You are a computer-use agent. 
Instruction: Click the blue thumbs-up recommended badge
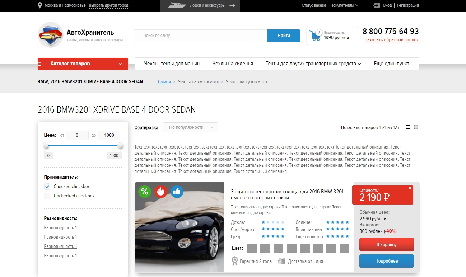(177, 192)
